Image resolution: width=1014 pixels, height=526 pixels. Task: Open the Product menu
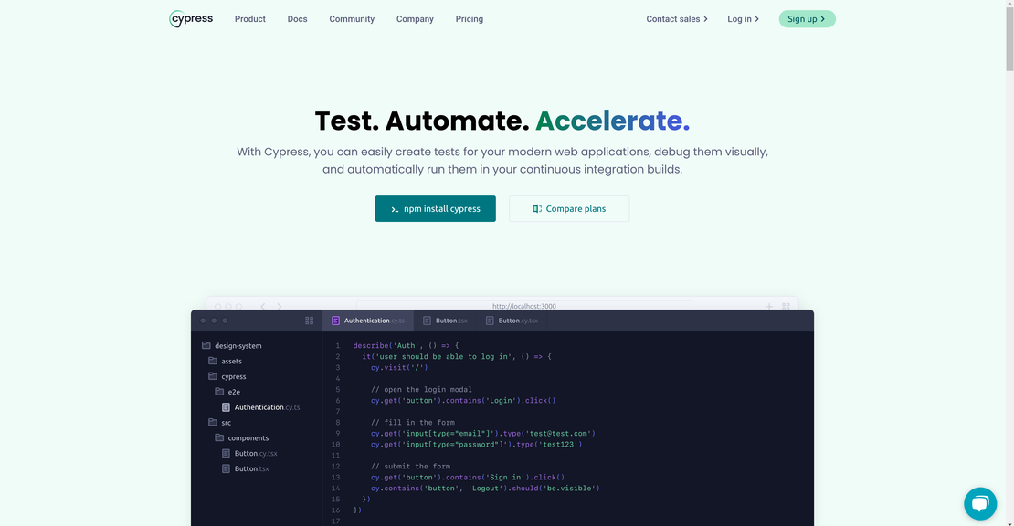pyautogui.click(x=249, y=19)
